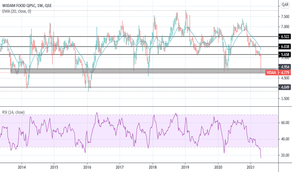Viewport: 292px width, 172px height.
Task: Select the RSI (14, close) indicator label
Action: pos(13,112)
